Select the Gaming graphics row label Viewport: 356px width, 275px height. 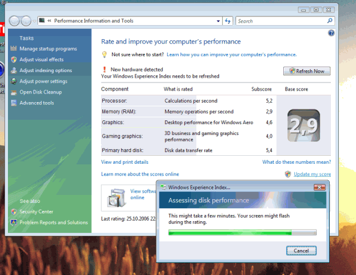pyautogui.click(x=122, y=136)
